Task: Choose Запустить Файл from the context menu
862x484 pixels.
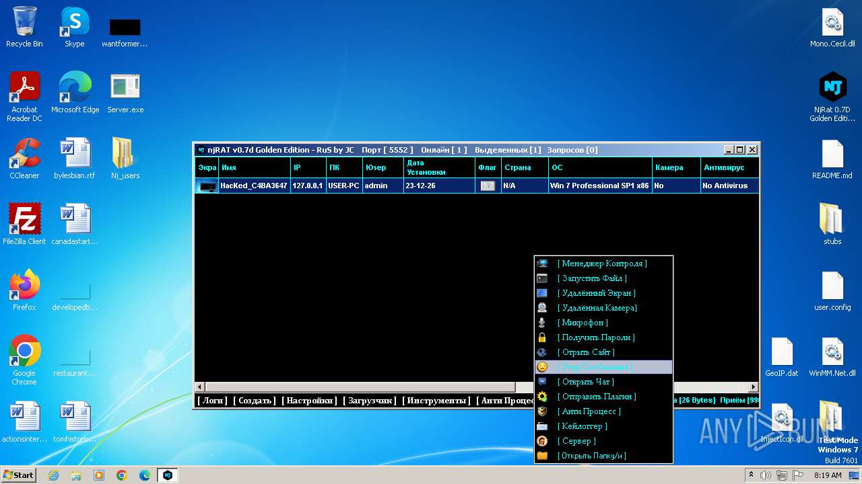Action: pos(603,278)
